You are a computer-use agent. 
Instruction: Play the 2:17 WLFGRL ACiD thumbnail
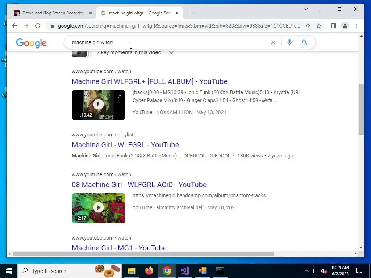tap(99, 207)
